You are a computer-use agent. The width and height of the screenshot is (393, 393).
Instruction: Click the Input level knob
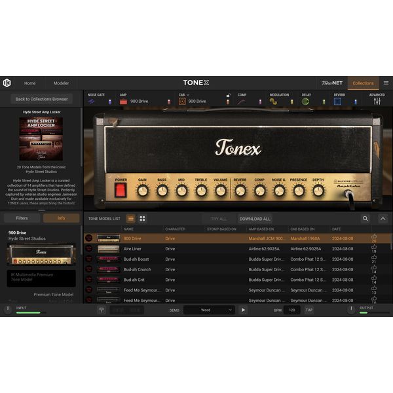[x=8, y=309]
